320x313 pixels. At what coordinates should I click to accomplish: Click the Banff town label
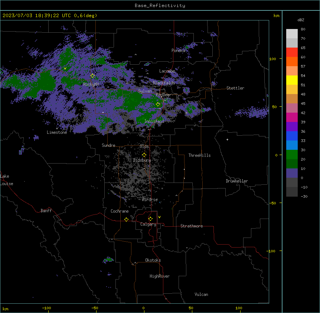(x=46, y=211)
